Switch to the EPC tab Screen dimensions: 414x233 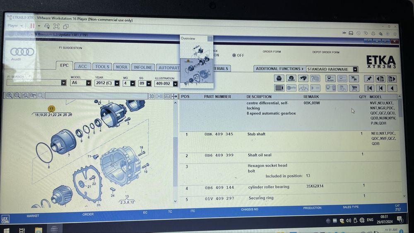(64, 65)
